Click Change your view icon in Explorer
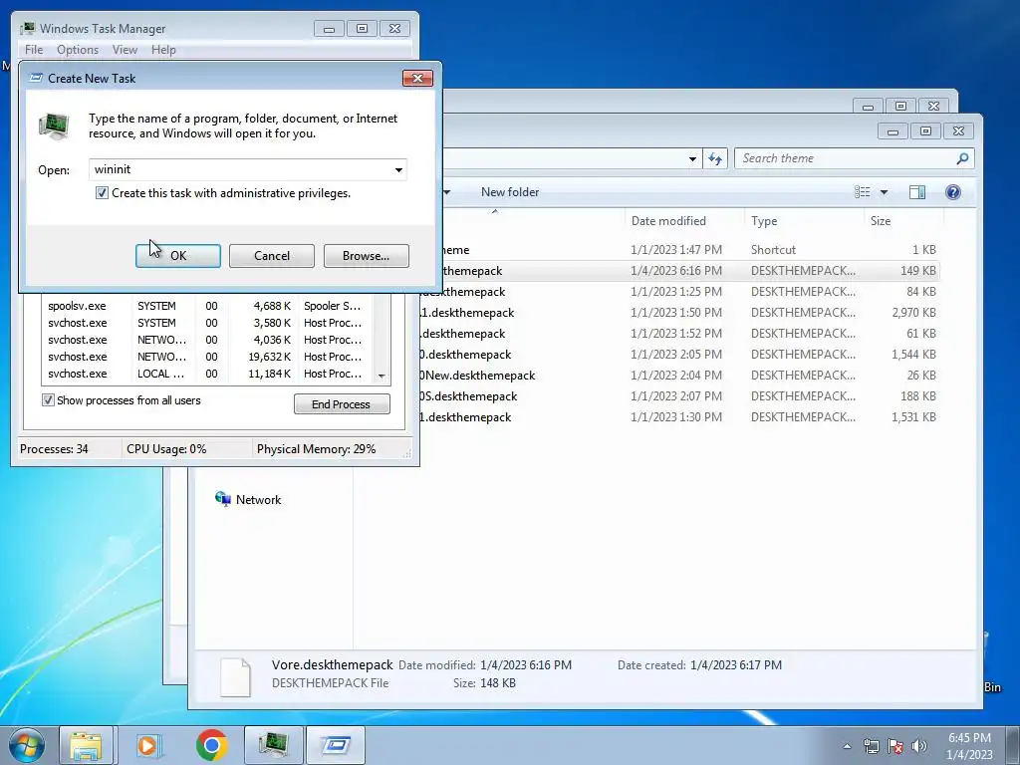This screenshot has width=1020, height=765. coord(862,192)
